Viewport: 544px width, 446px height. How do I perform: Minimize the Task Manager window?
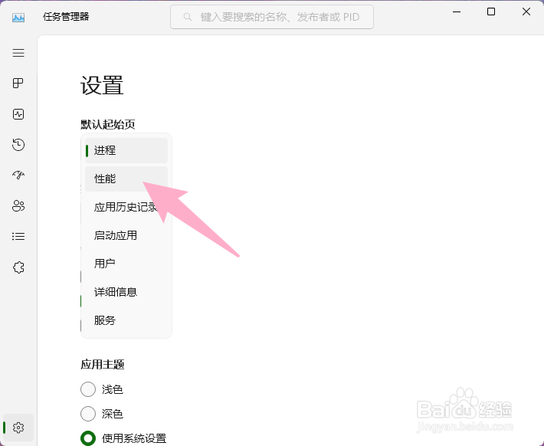coord(457,11)
